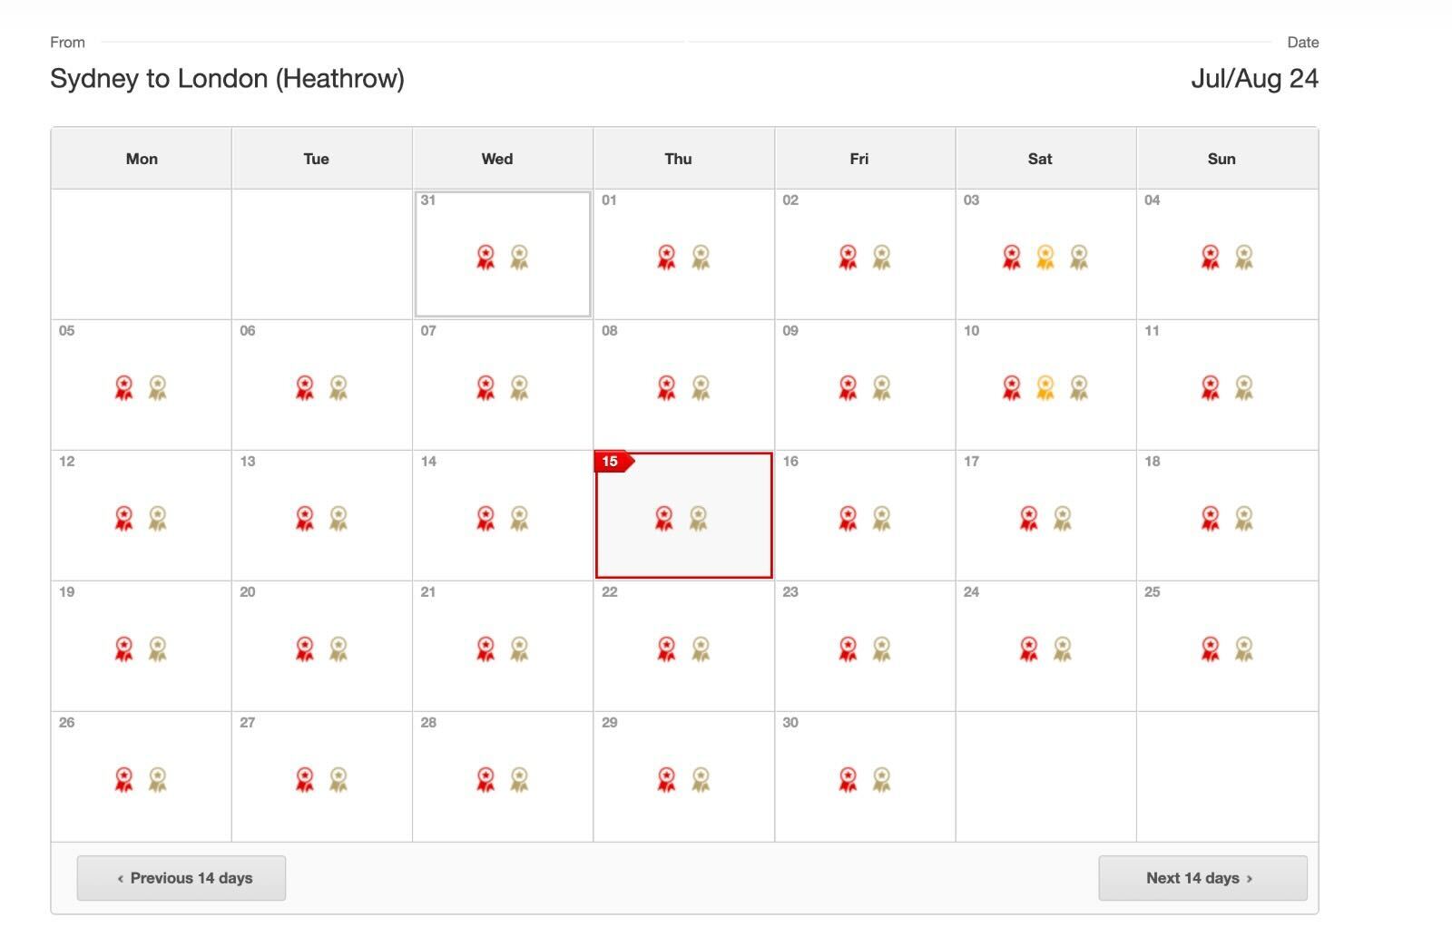Choose the tan ribbon on Tuesday 13

click(338, 519)
